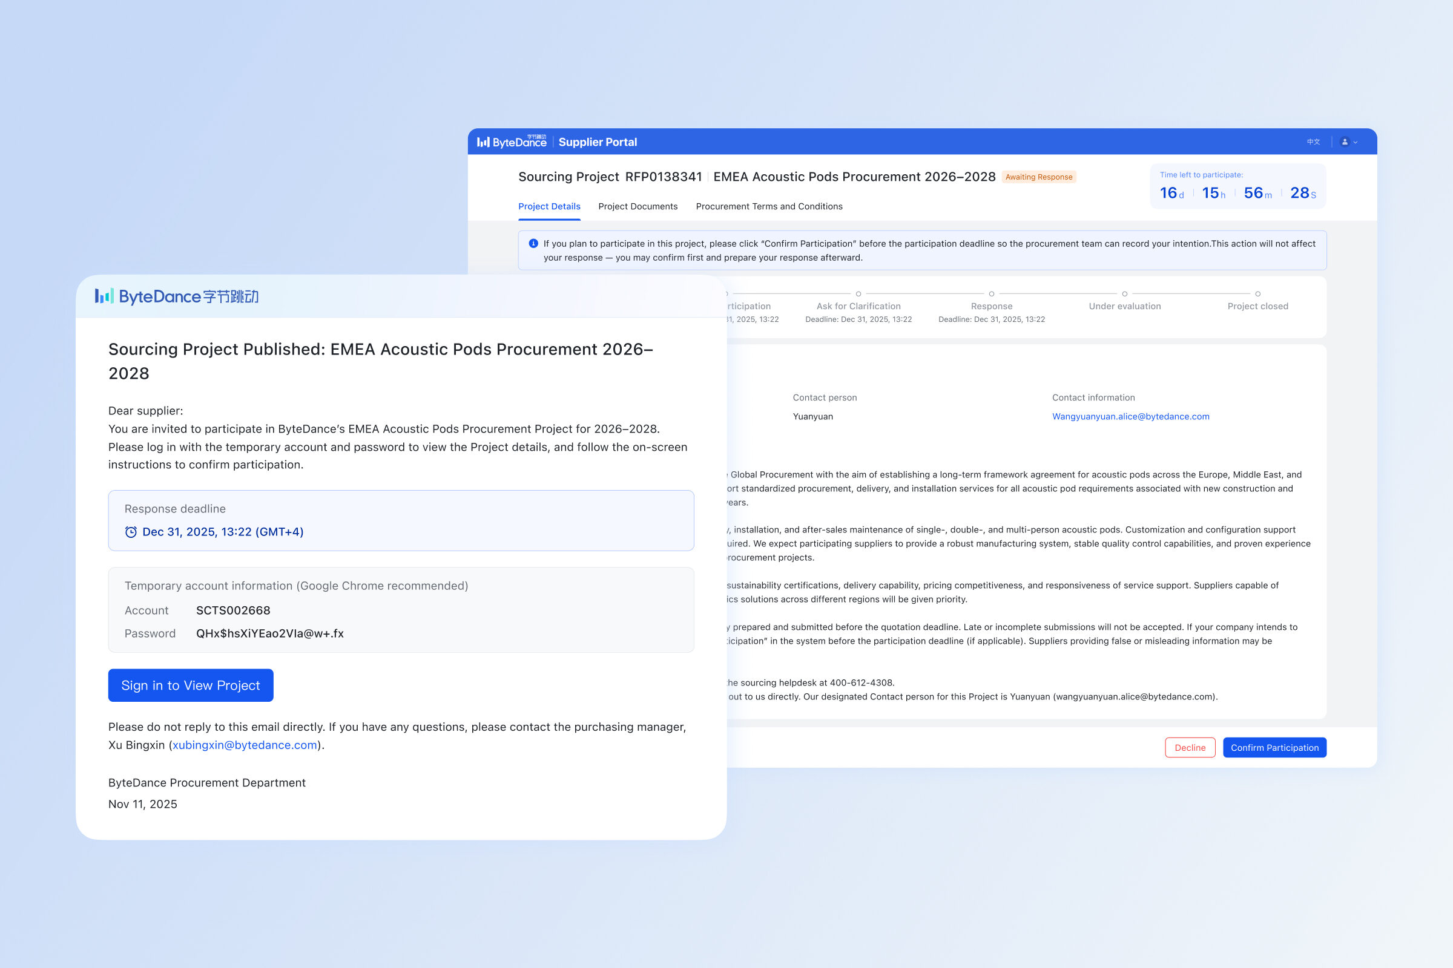Expand the account chevron next to the avatar
This screenshot has height=968, width=1453.
point(1354,142)
